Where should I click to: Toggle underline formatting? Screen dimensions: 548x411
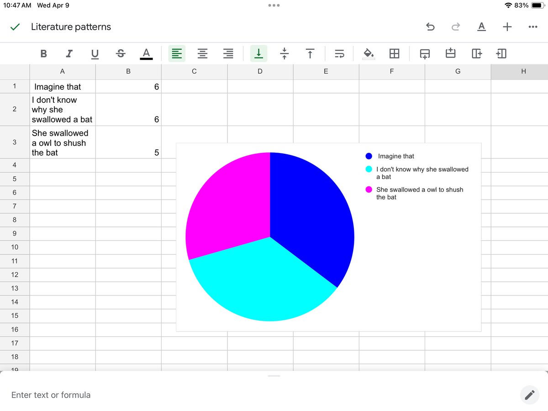coord(95,54)
